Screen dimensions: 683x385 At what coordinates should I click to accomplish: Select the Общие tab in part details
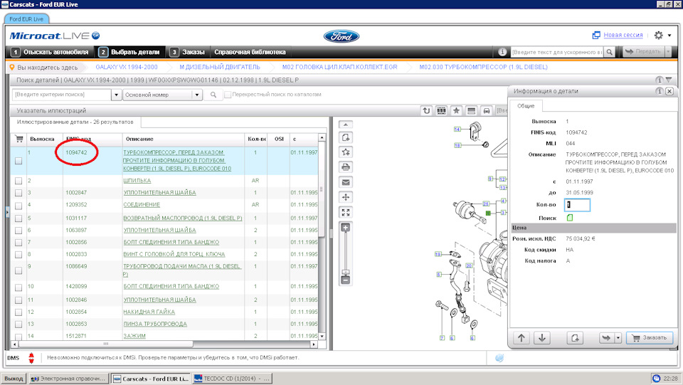coord(526,106)
